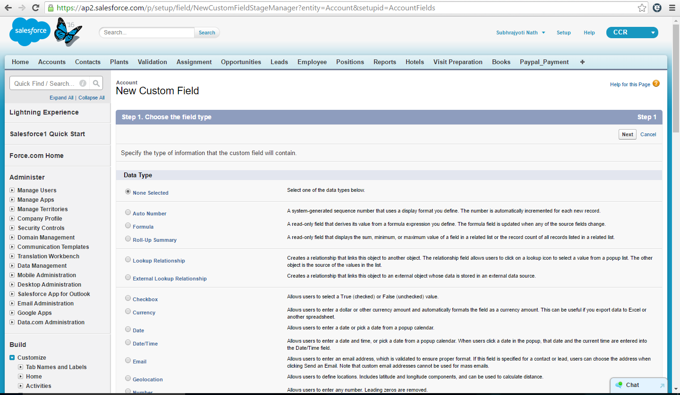Click the Next button

coord(627,134)
